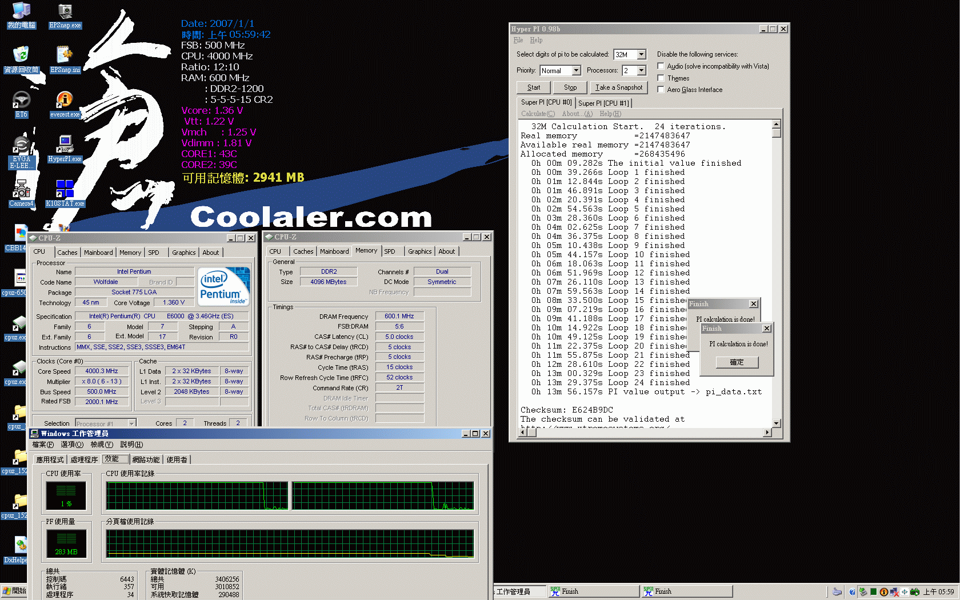Image resolution: width=960 pixels, height=600 pixels.
Task: Open the EPSnap.exe desktop icon
Action: [65, 15]
